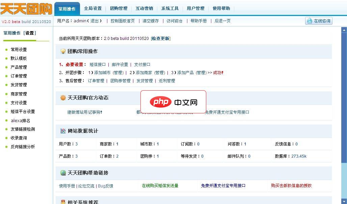This screenshot has height=204, width=347.
Task: Click the chart icon beside 网站数据统计
Action: point(63,131)
